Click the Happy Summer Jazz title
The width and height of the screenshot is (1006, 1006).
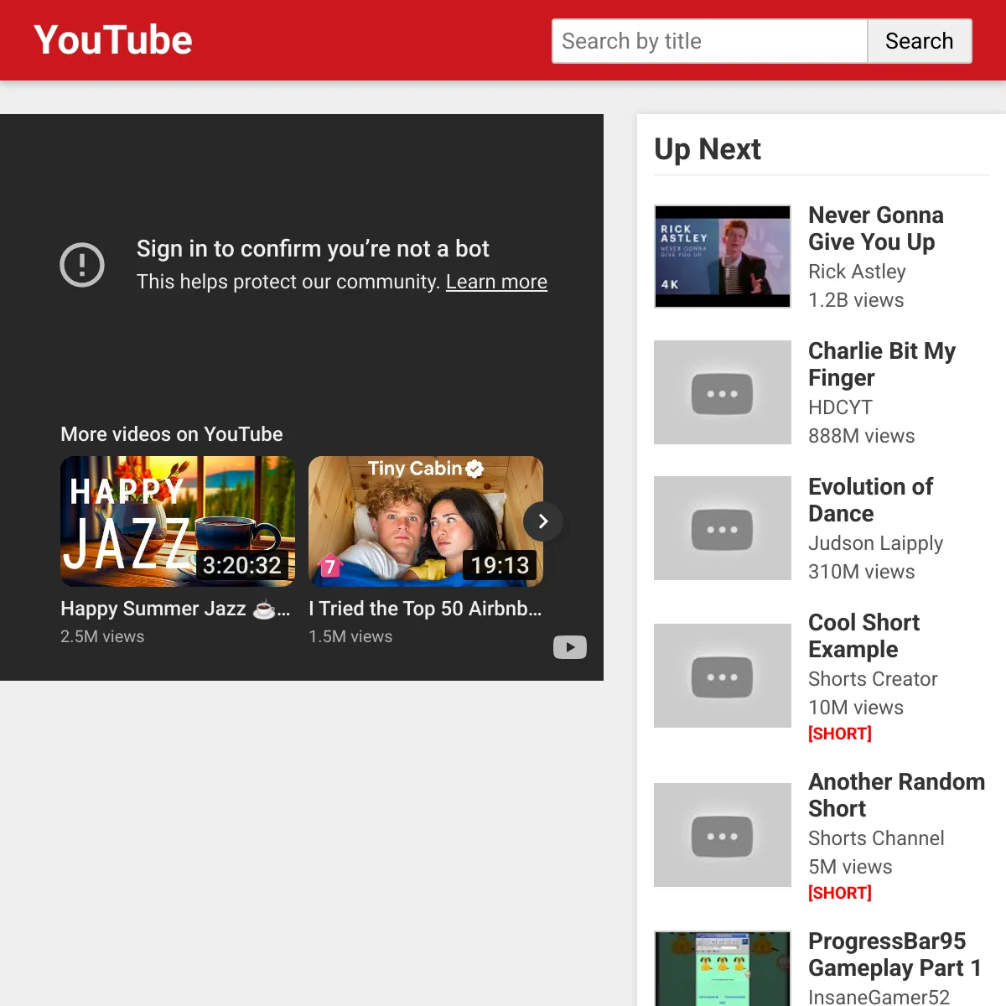pyautogui.click(x=175, y=609)
